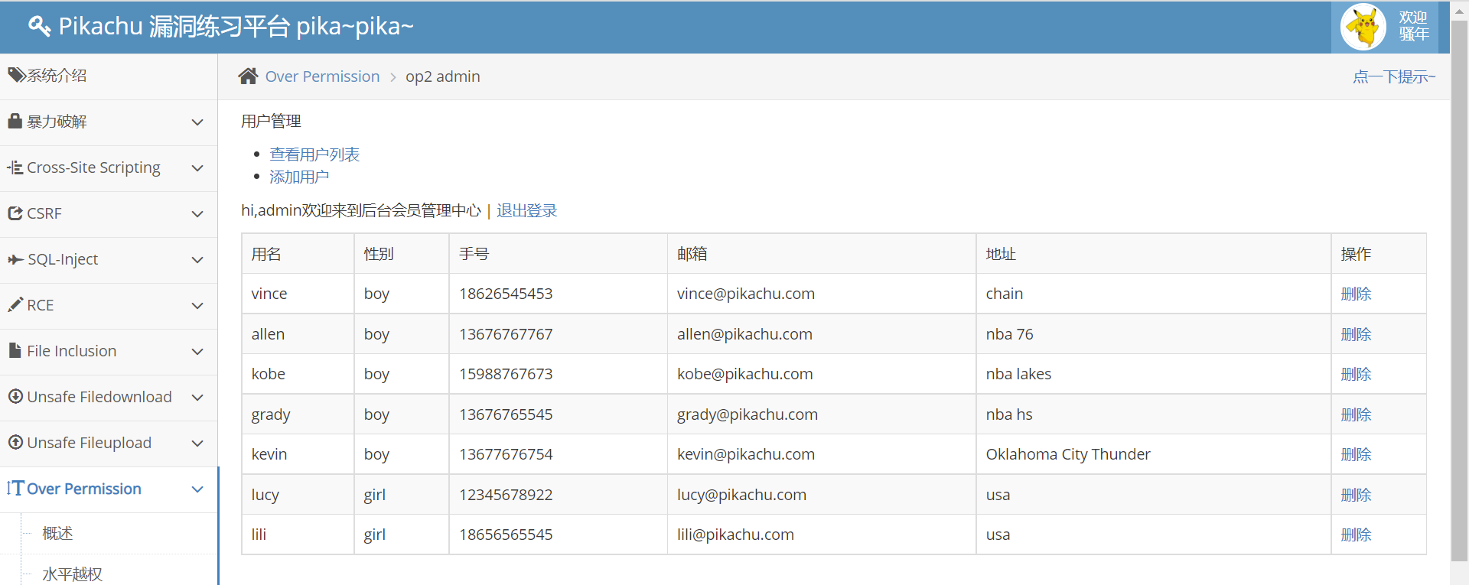1469x585 pixels.
Task: Click the lock icon beside 暴力破解
Action: coord(15,121)
